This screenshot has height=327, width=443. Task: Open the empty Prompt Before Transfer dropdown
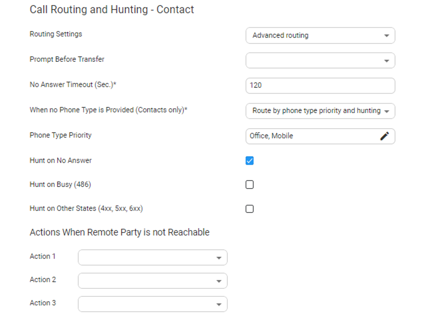point(316,61)
